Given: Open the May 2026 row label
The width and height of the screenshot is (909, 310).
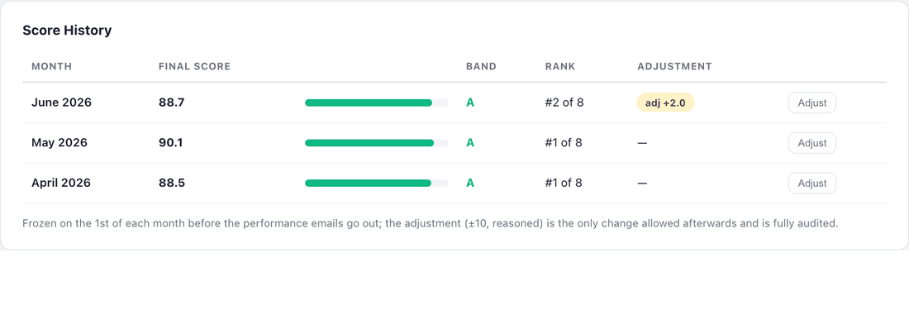Looking at the screenshot, I should pyautogui.click(x=59, y=142).
